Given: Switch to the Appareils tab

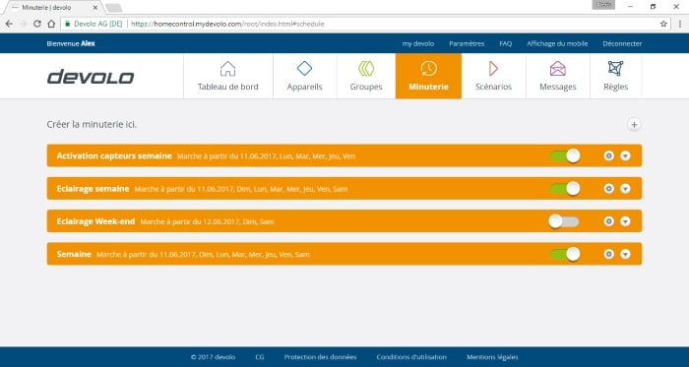Looking at the screenshot, I should (304, 76).
